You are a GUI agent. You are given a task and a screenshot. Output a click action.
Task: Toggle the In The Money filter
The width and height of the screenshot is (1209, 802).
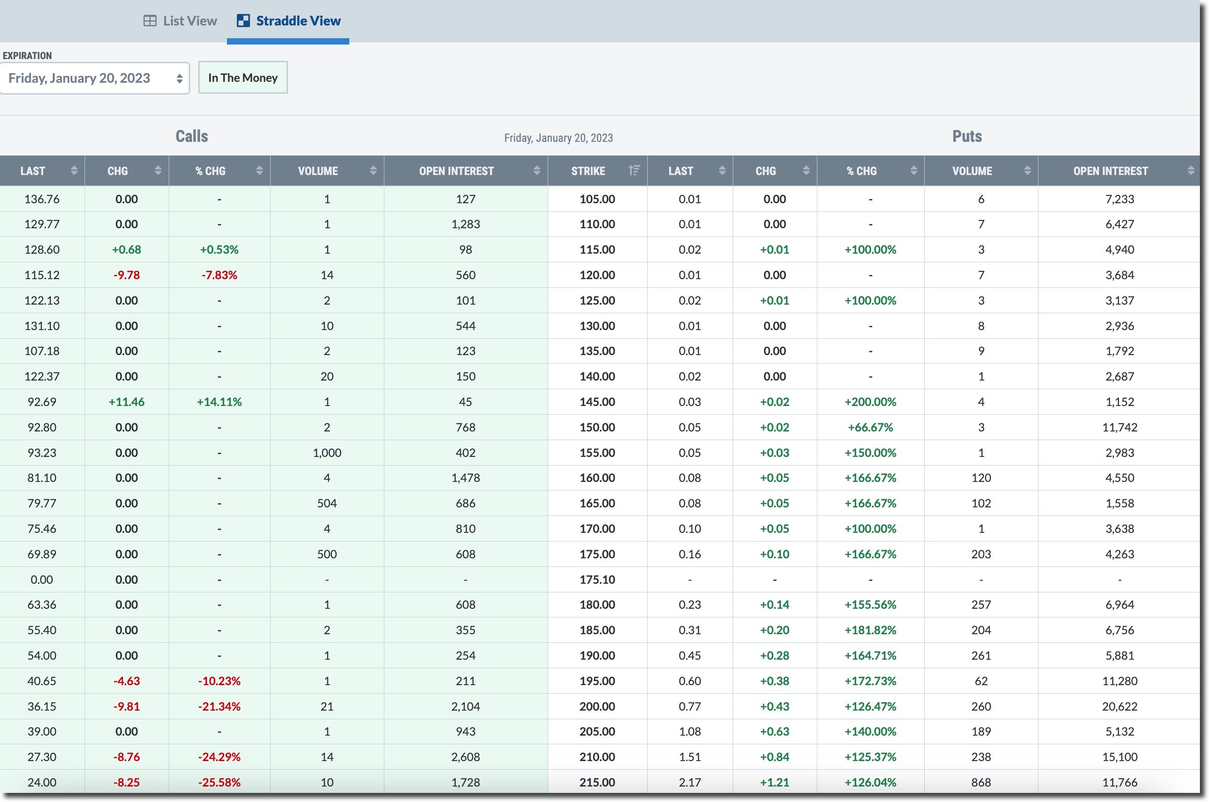(x=242, y=78)
